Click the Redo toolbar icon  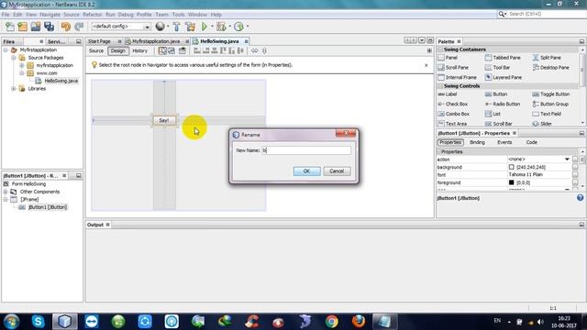[x=79, y=27]
